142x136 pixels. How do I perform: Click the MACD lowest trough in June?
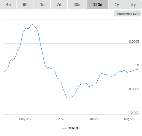[67, 99]
